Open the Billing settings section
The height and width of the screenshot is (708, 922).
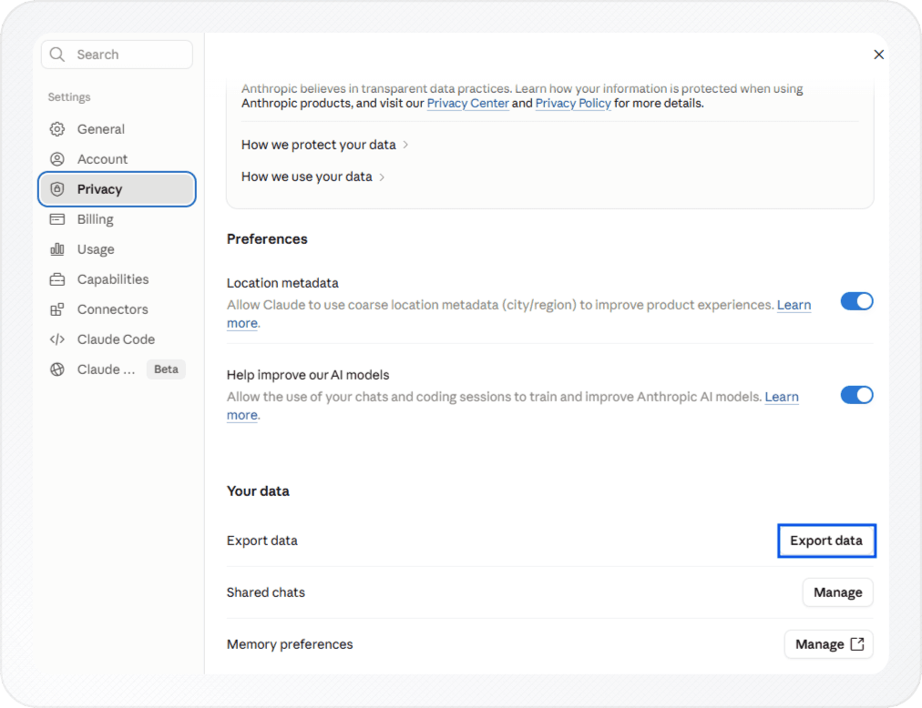117,219
